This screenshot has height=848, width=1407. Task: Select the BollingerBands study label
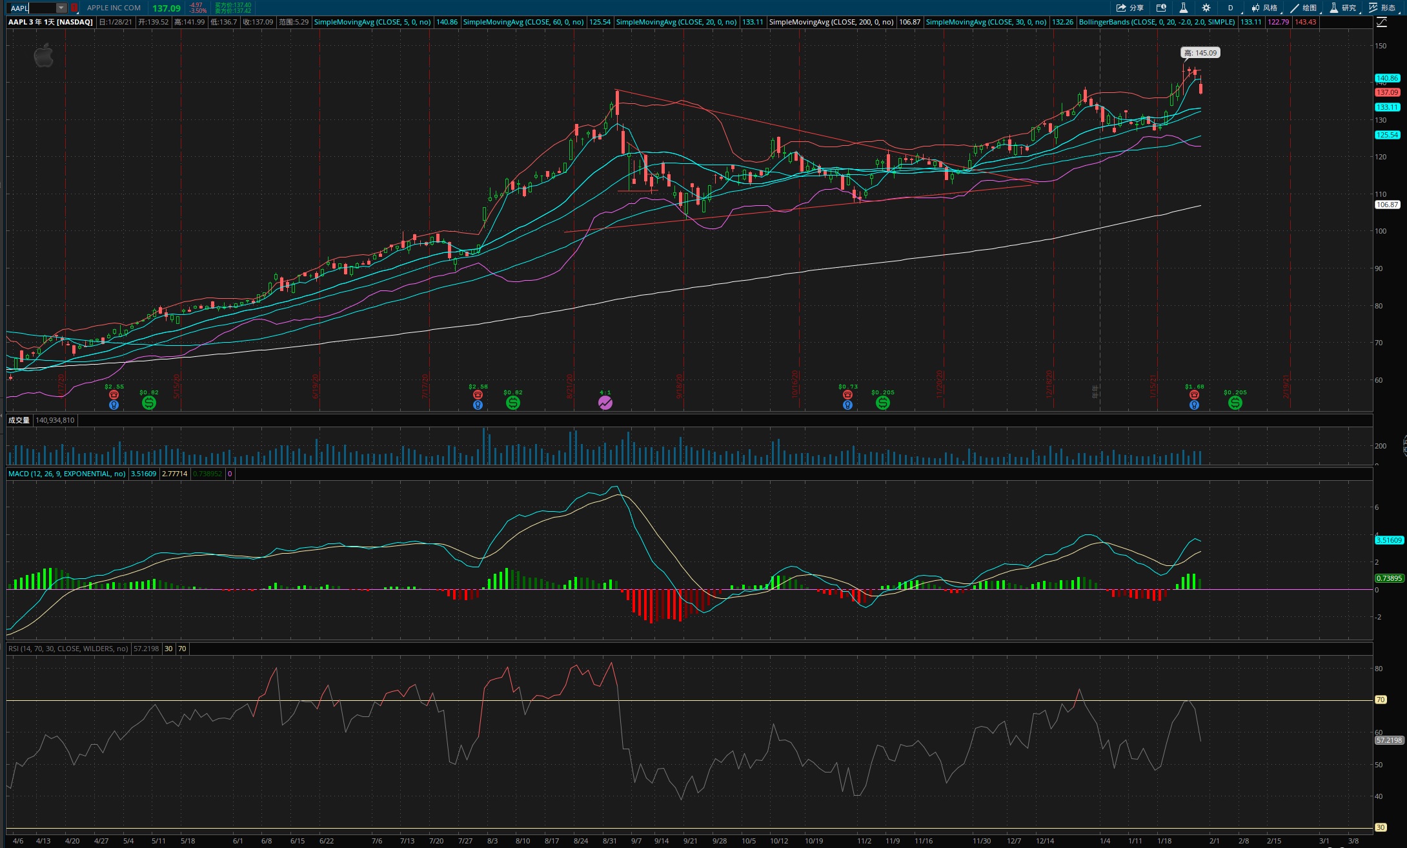pos(1157,22)
